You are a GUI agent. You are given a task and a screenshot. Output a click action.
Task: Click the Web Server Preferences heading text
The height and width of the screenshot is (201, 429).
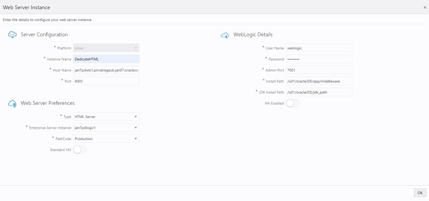tap(48, 103)
